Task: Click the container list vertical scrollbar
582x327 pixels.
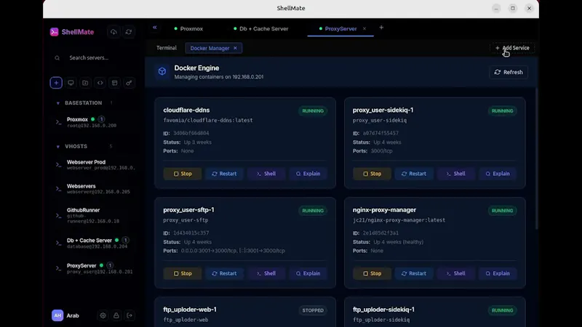Action: pyautogui.click(x=537, y=159)
